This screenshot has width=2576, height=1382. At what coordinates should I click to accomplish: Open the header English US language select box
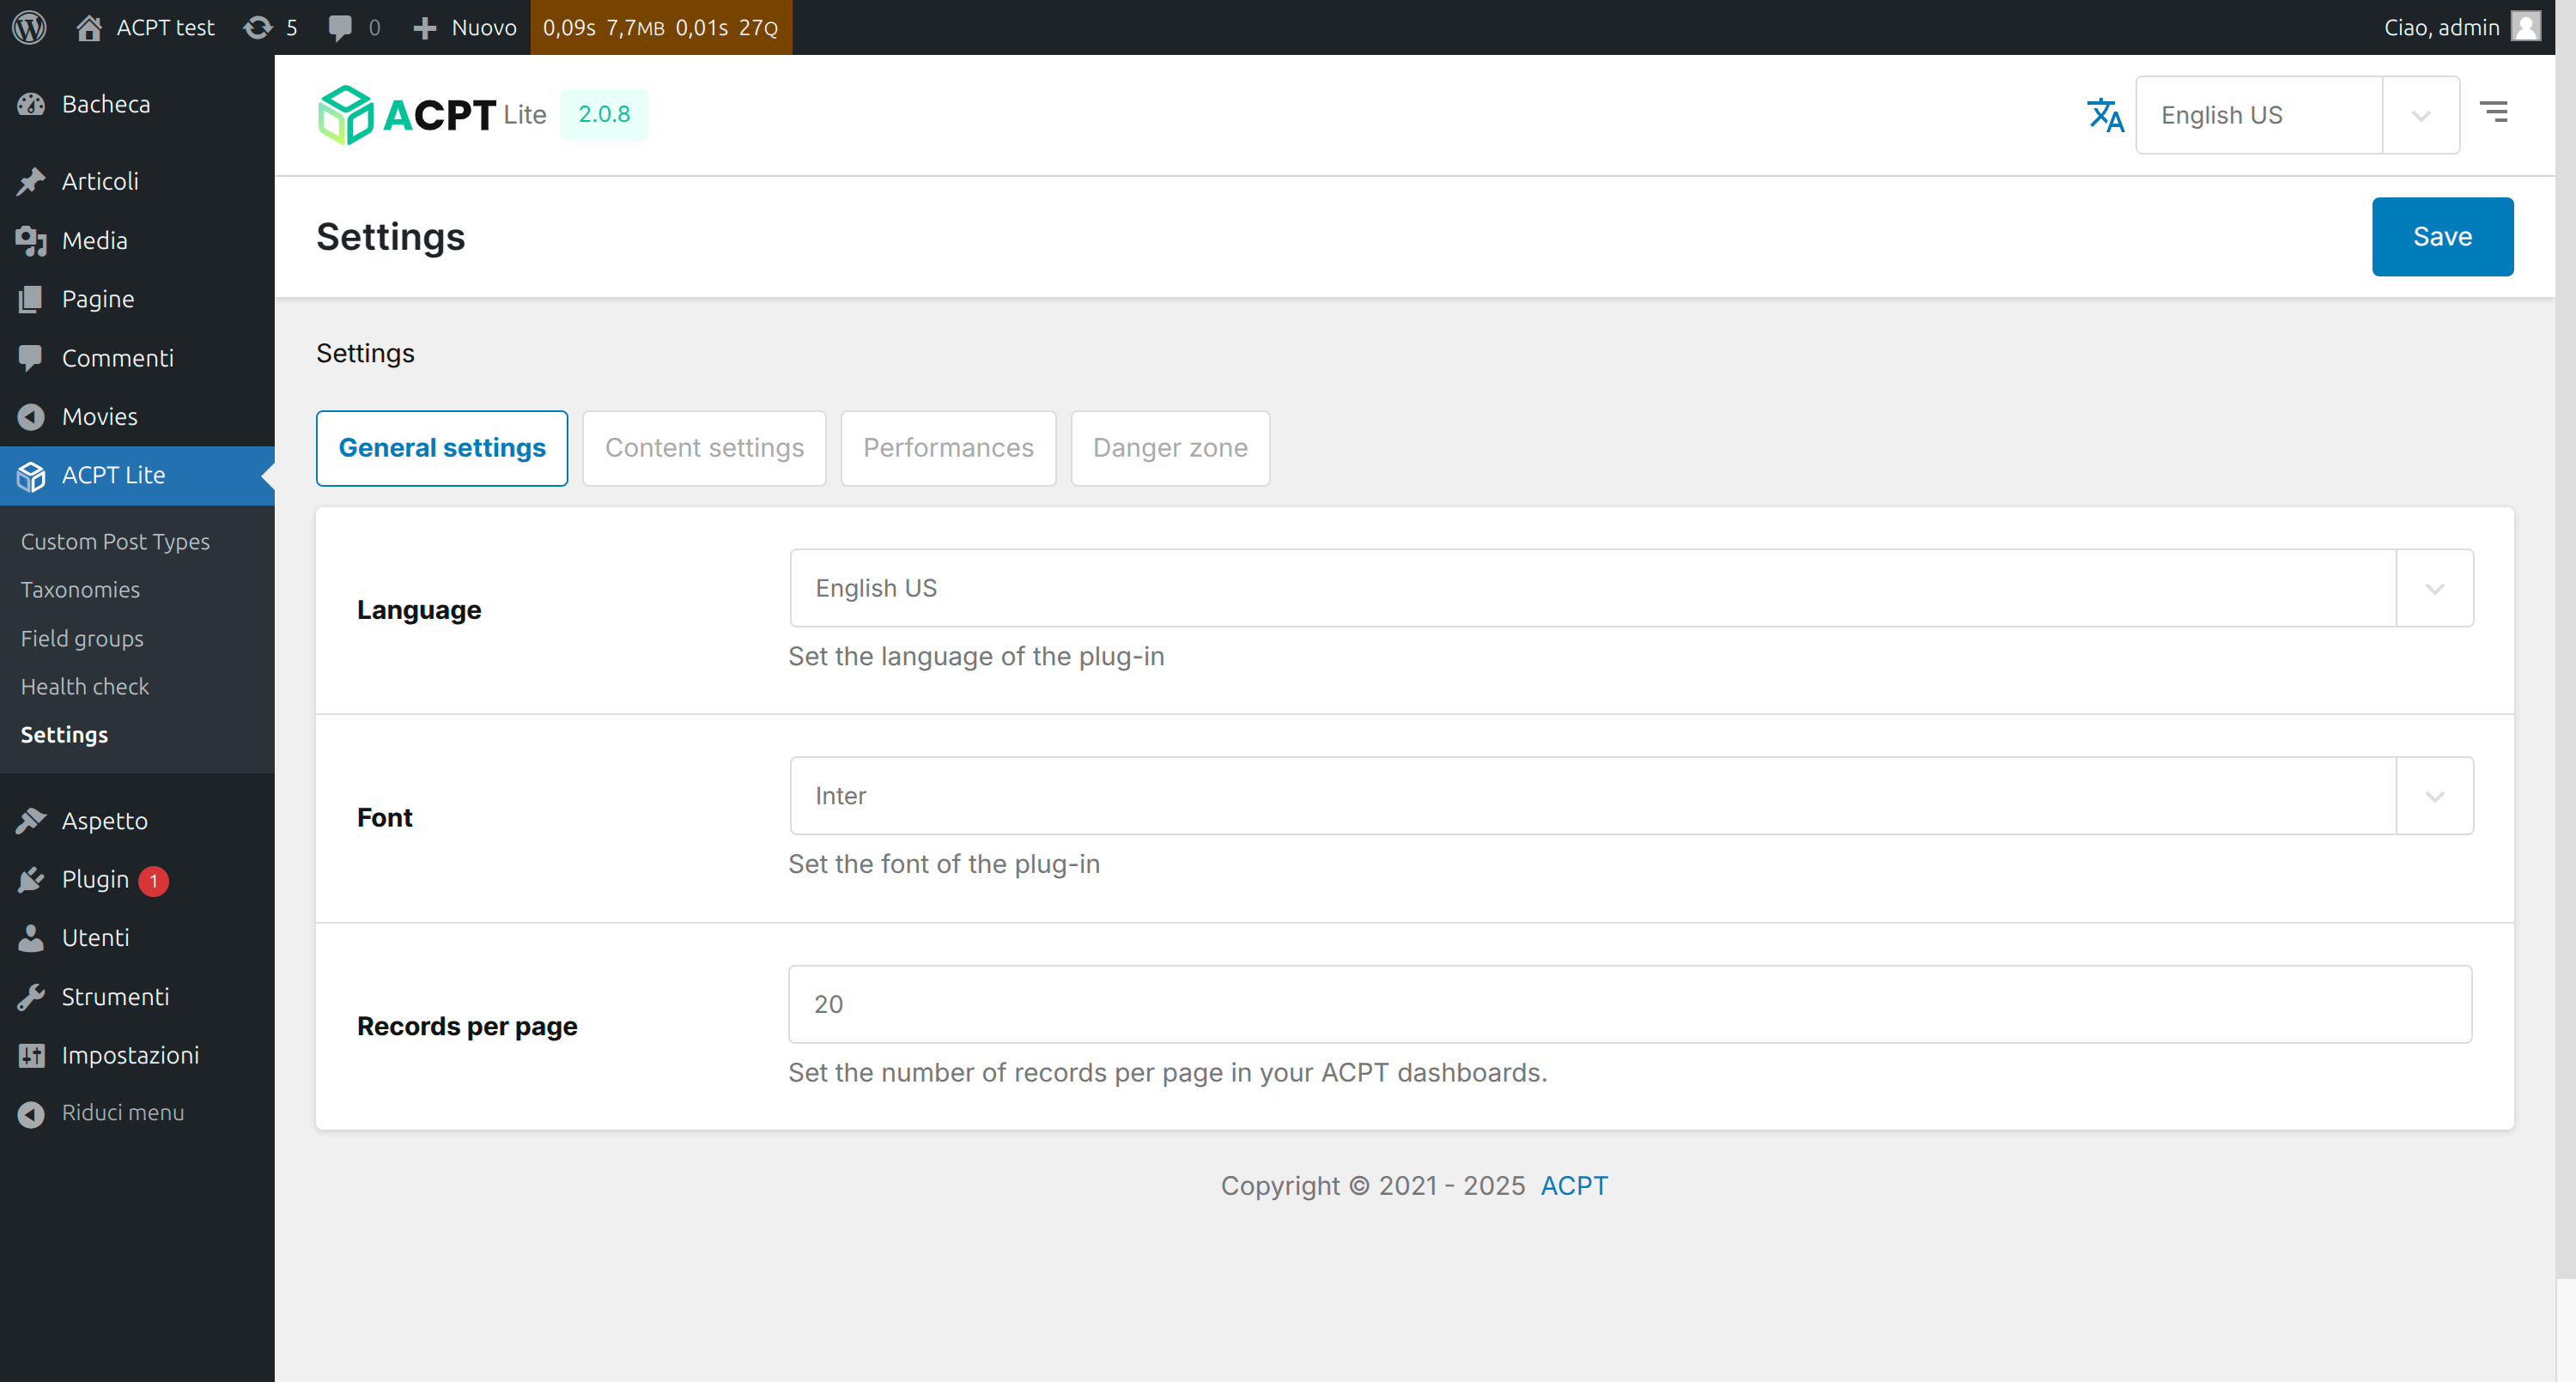[x=2297, y=115]
